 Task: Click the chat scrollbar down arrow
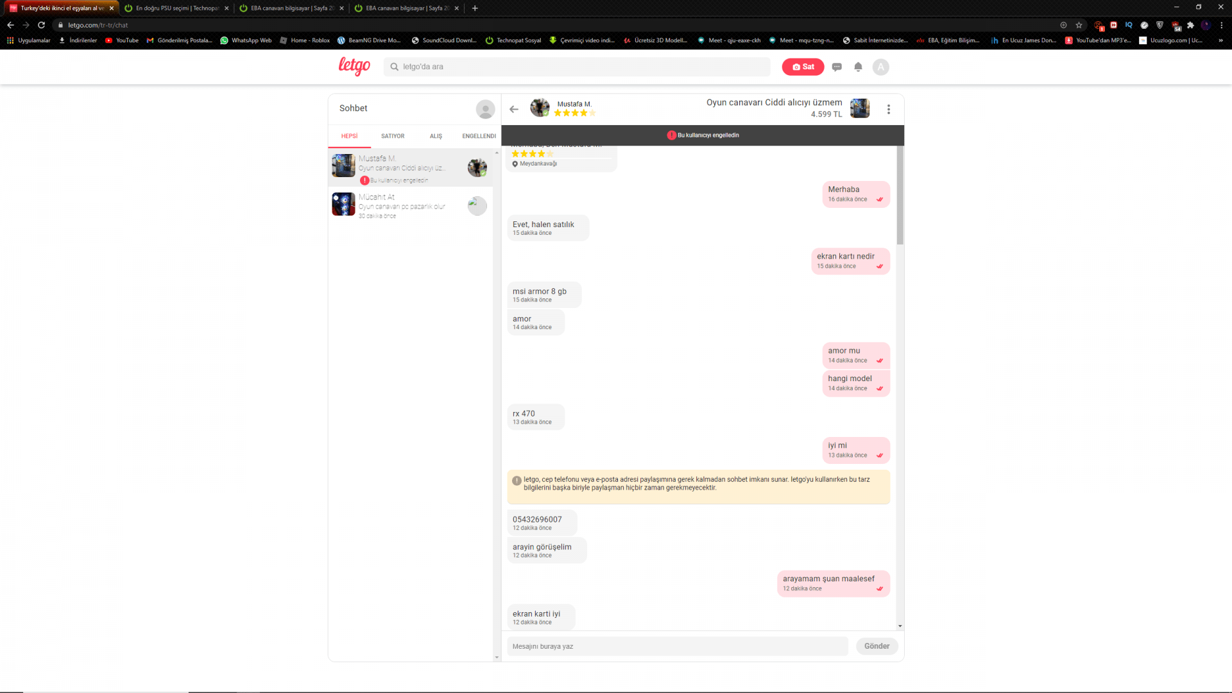(x=900, y=626)
